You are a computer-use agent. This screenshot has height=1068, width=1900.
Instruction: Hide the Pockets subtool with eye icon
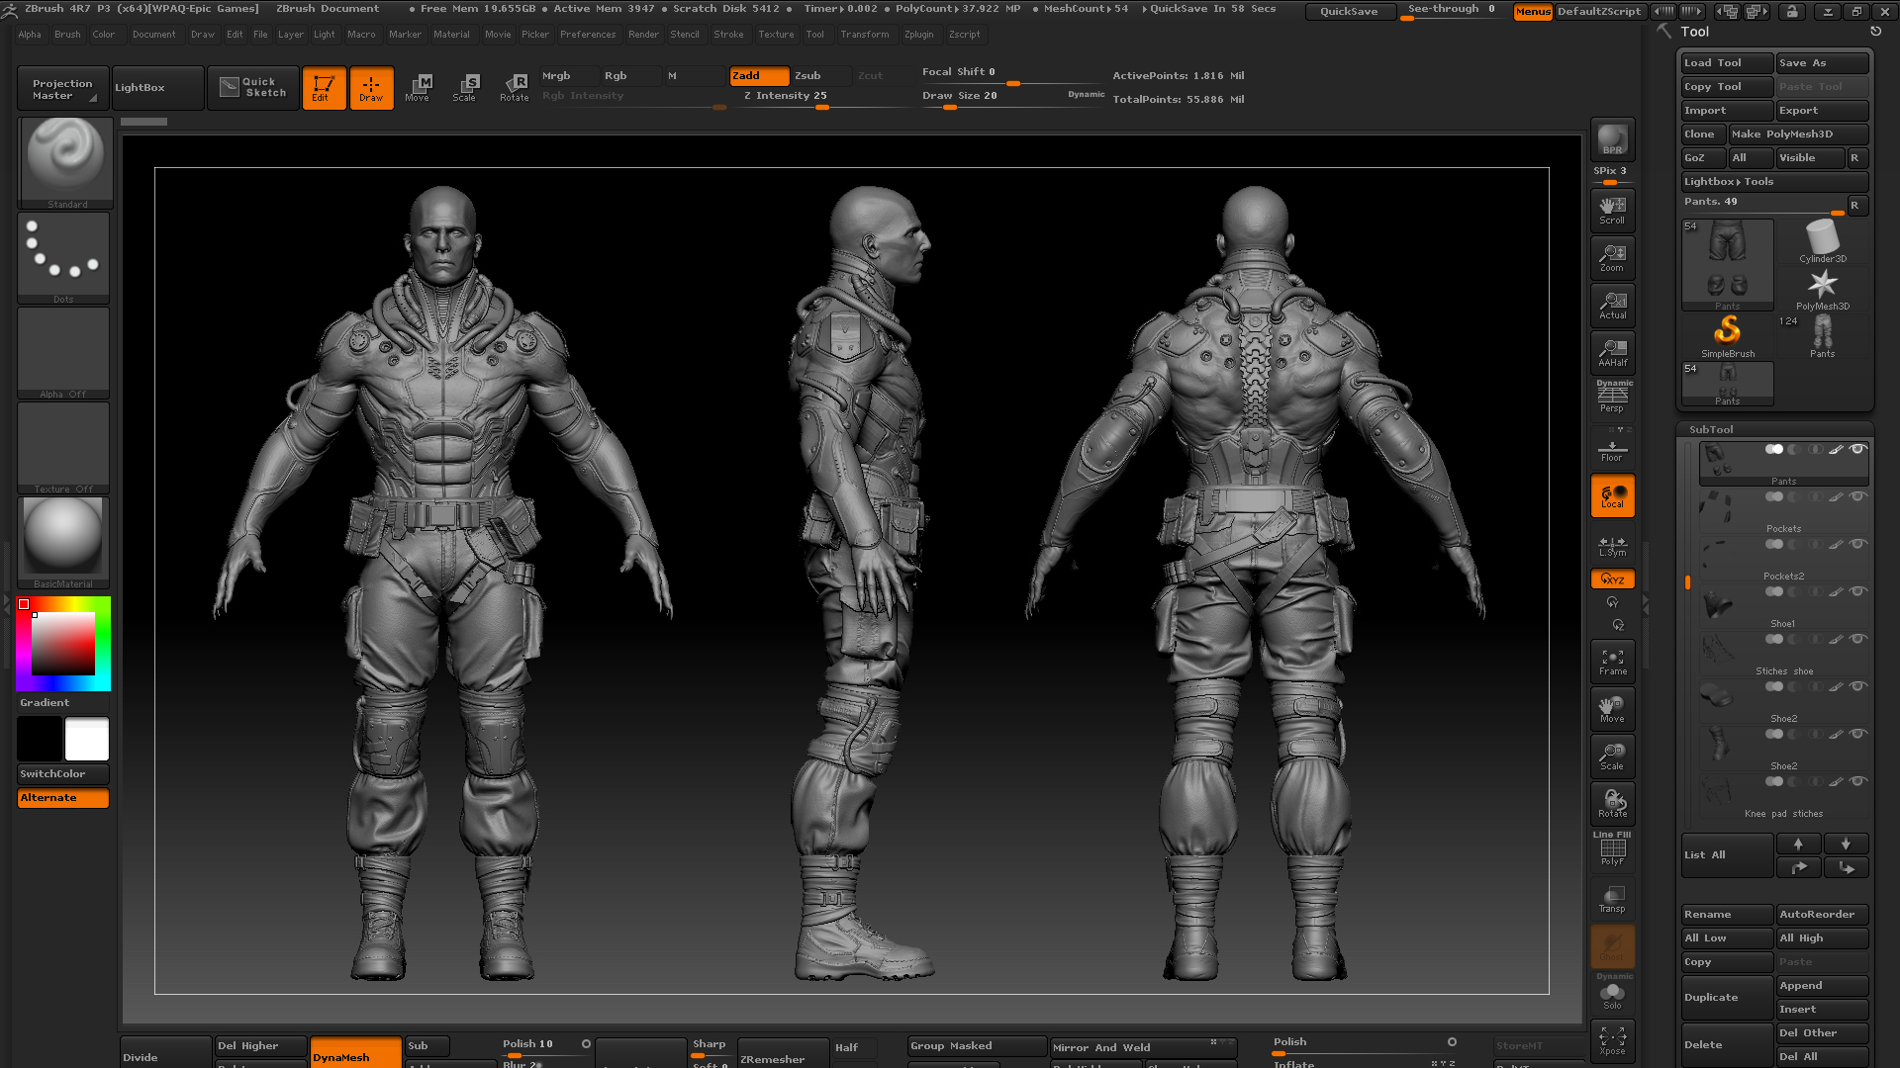1857,496
